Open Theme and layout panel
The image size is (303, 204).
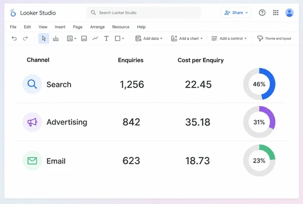coord(274,38)
